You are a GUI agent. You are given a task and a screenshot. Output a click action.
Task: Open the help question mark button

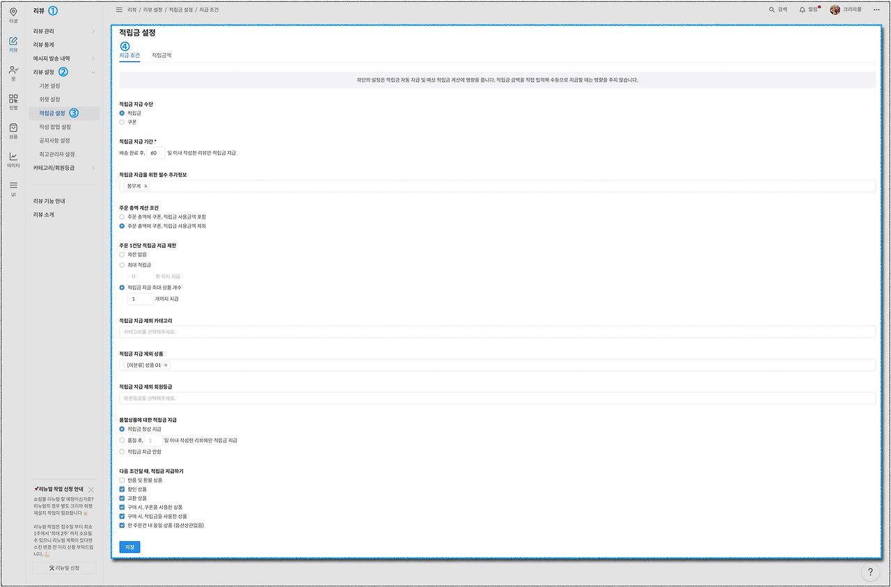870,572
